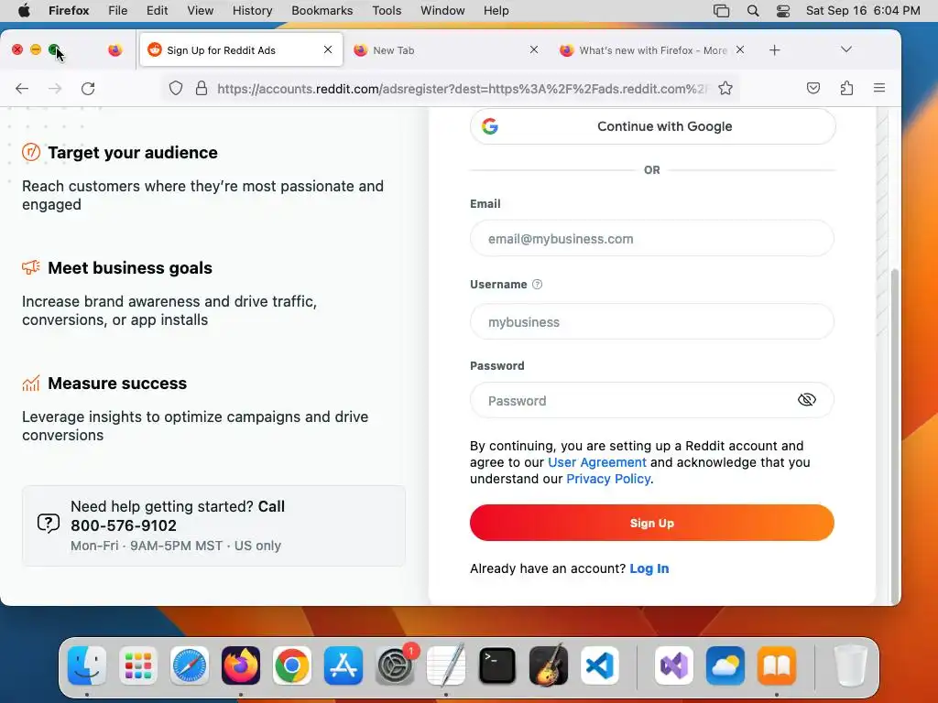Open Stage Manager icon in menu bar
The width and height of the screenshot is (938, 703).
[722, 11]
